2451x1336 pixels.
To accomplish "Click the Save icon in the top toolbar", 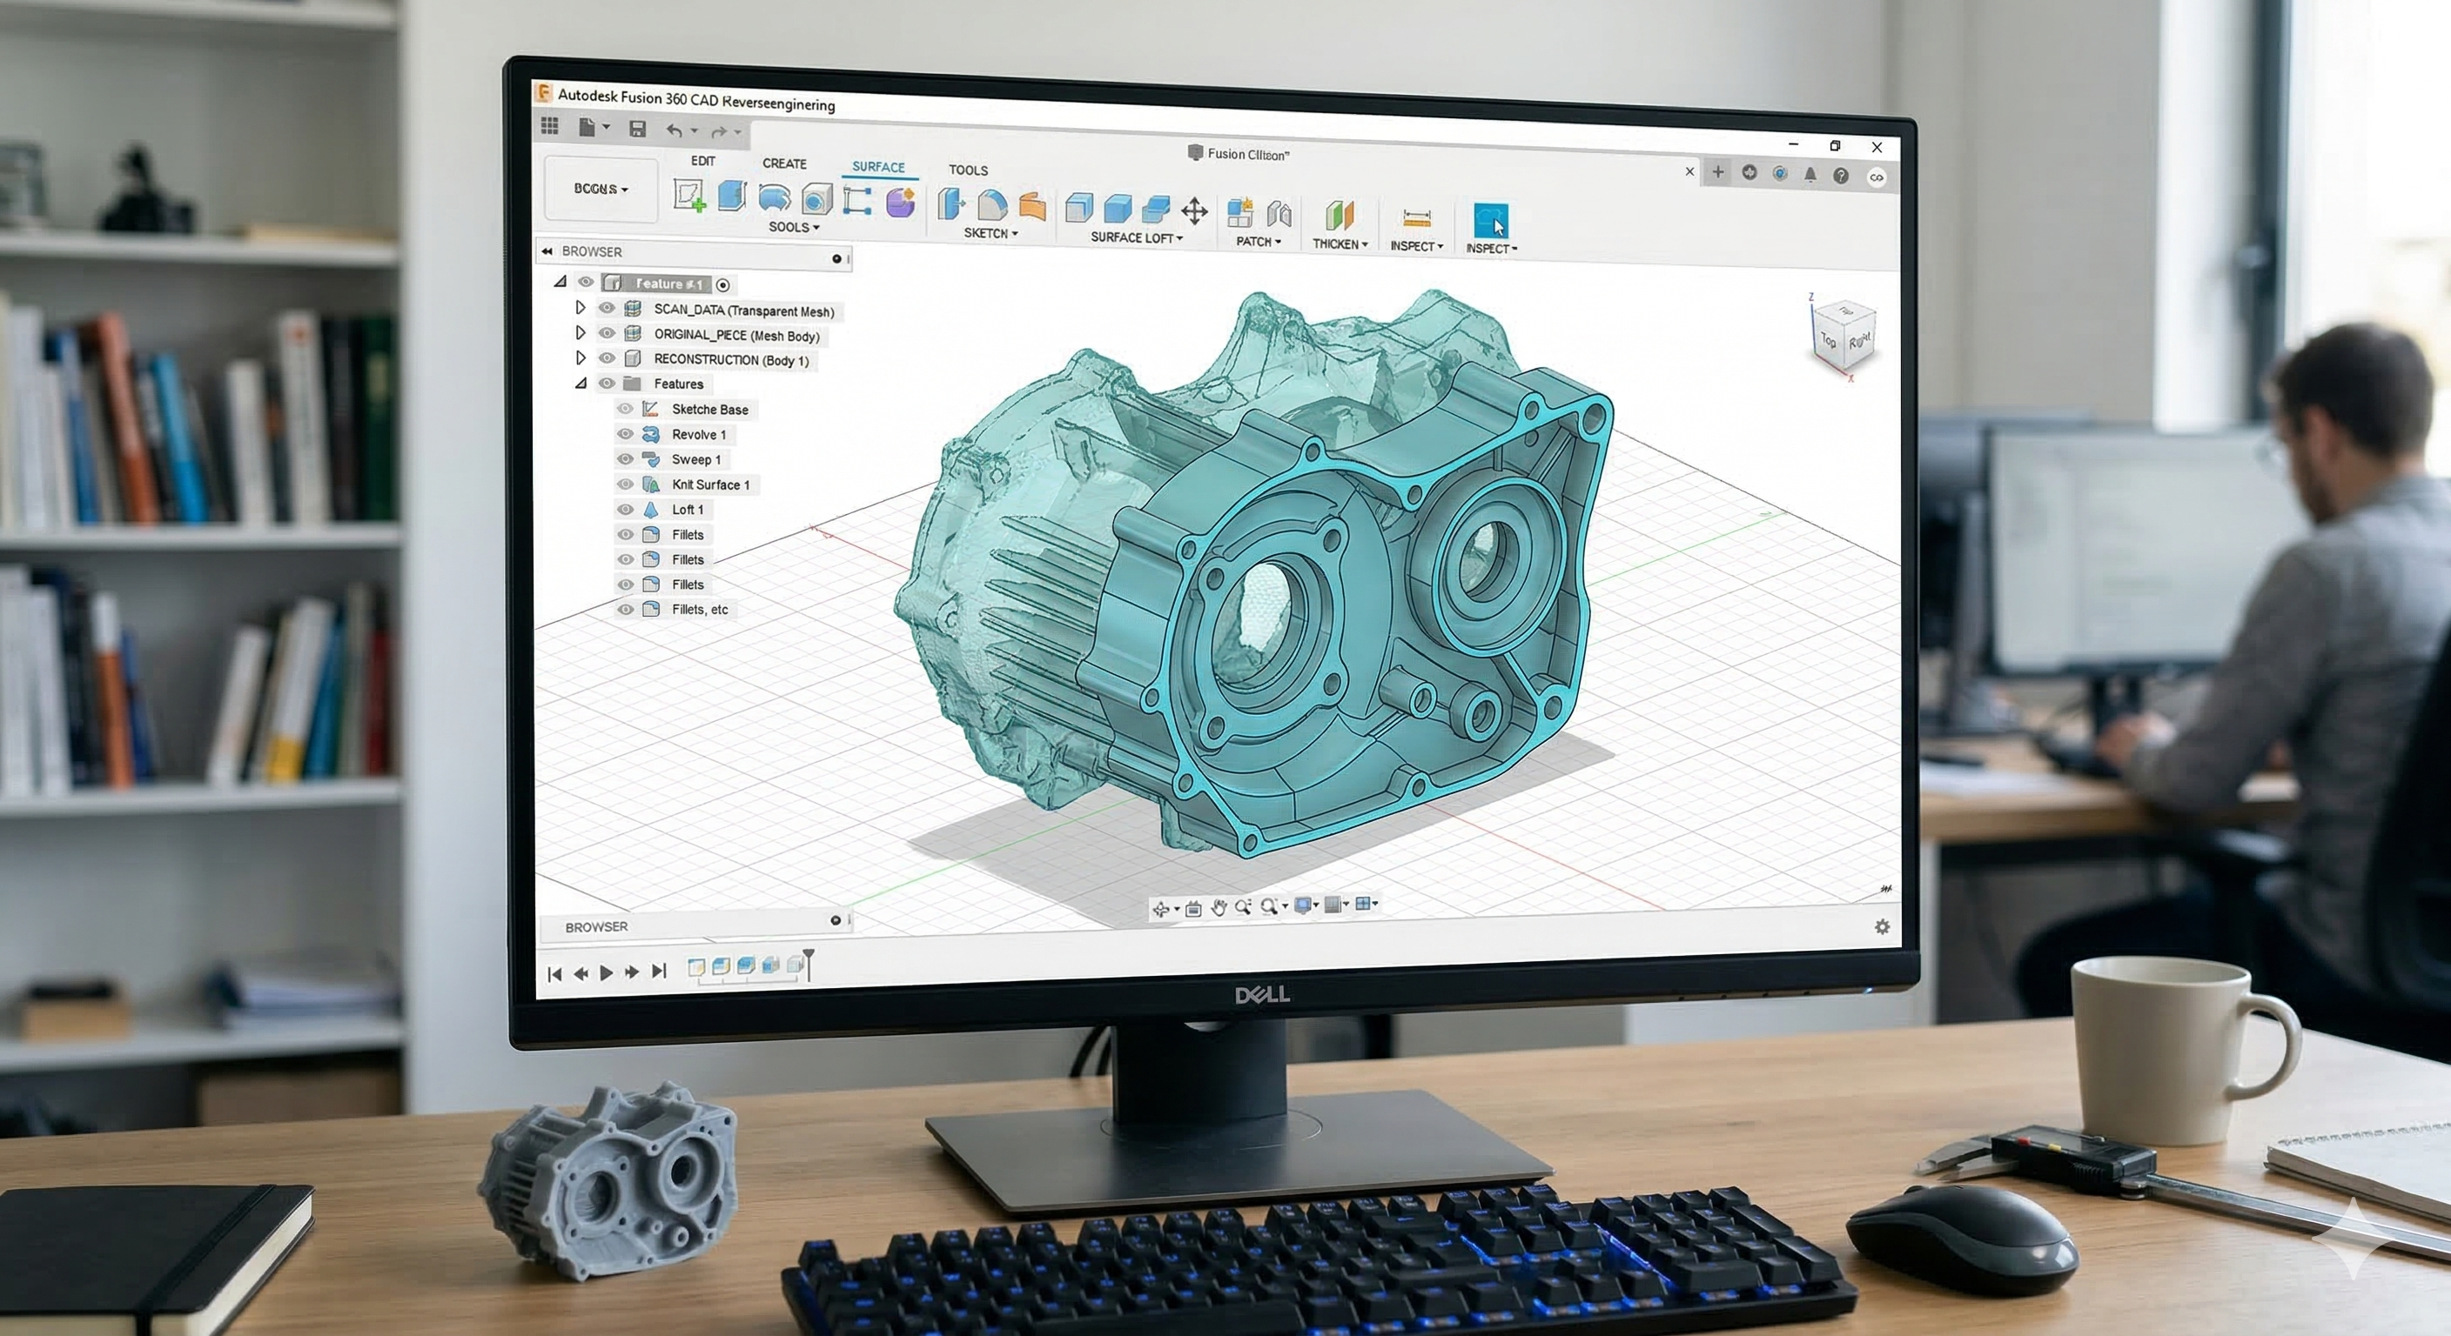I will 637,129.
